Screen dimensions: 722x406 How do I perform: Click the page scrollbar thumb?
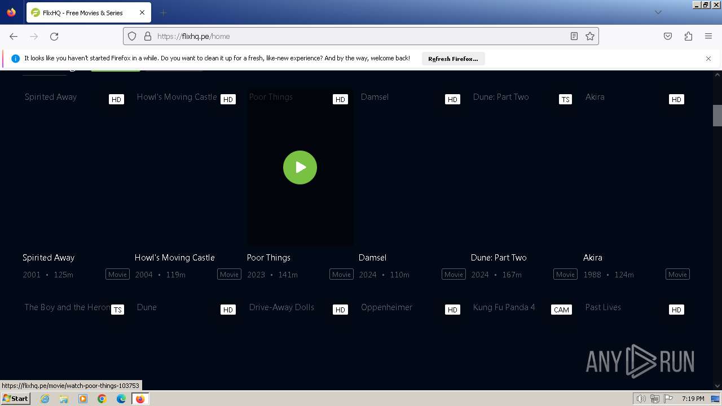tap(717, 116)
